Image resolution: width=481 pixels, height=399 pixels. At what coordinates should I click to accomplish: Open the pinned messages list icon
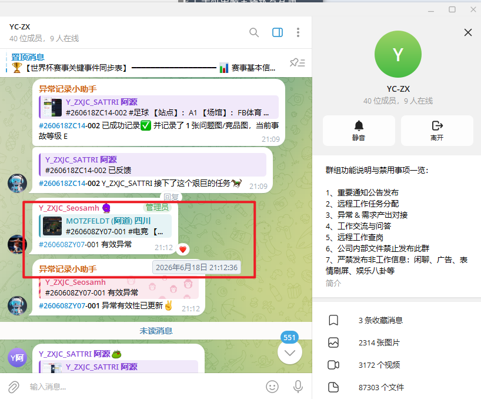click(298, 62)
